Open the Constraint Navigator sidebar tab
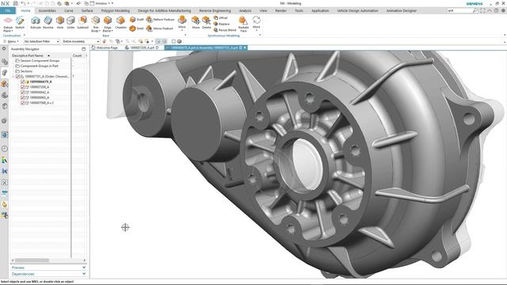Viewport: 507px width, 285px height. click(5, 84)
